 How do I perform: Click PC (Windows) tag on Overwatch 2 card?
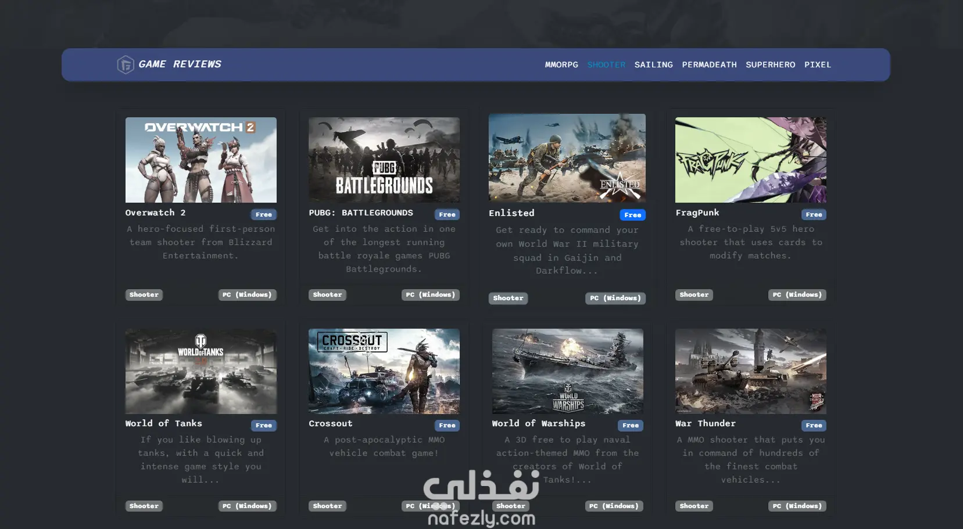[248, 294]
